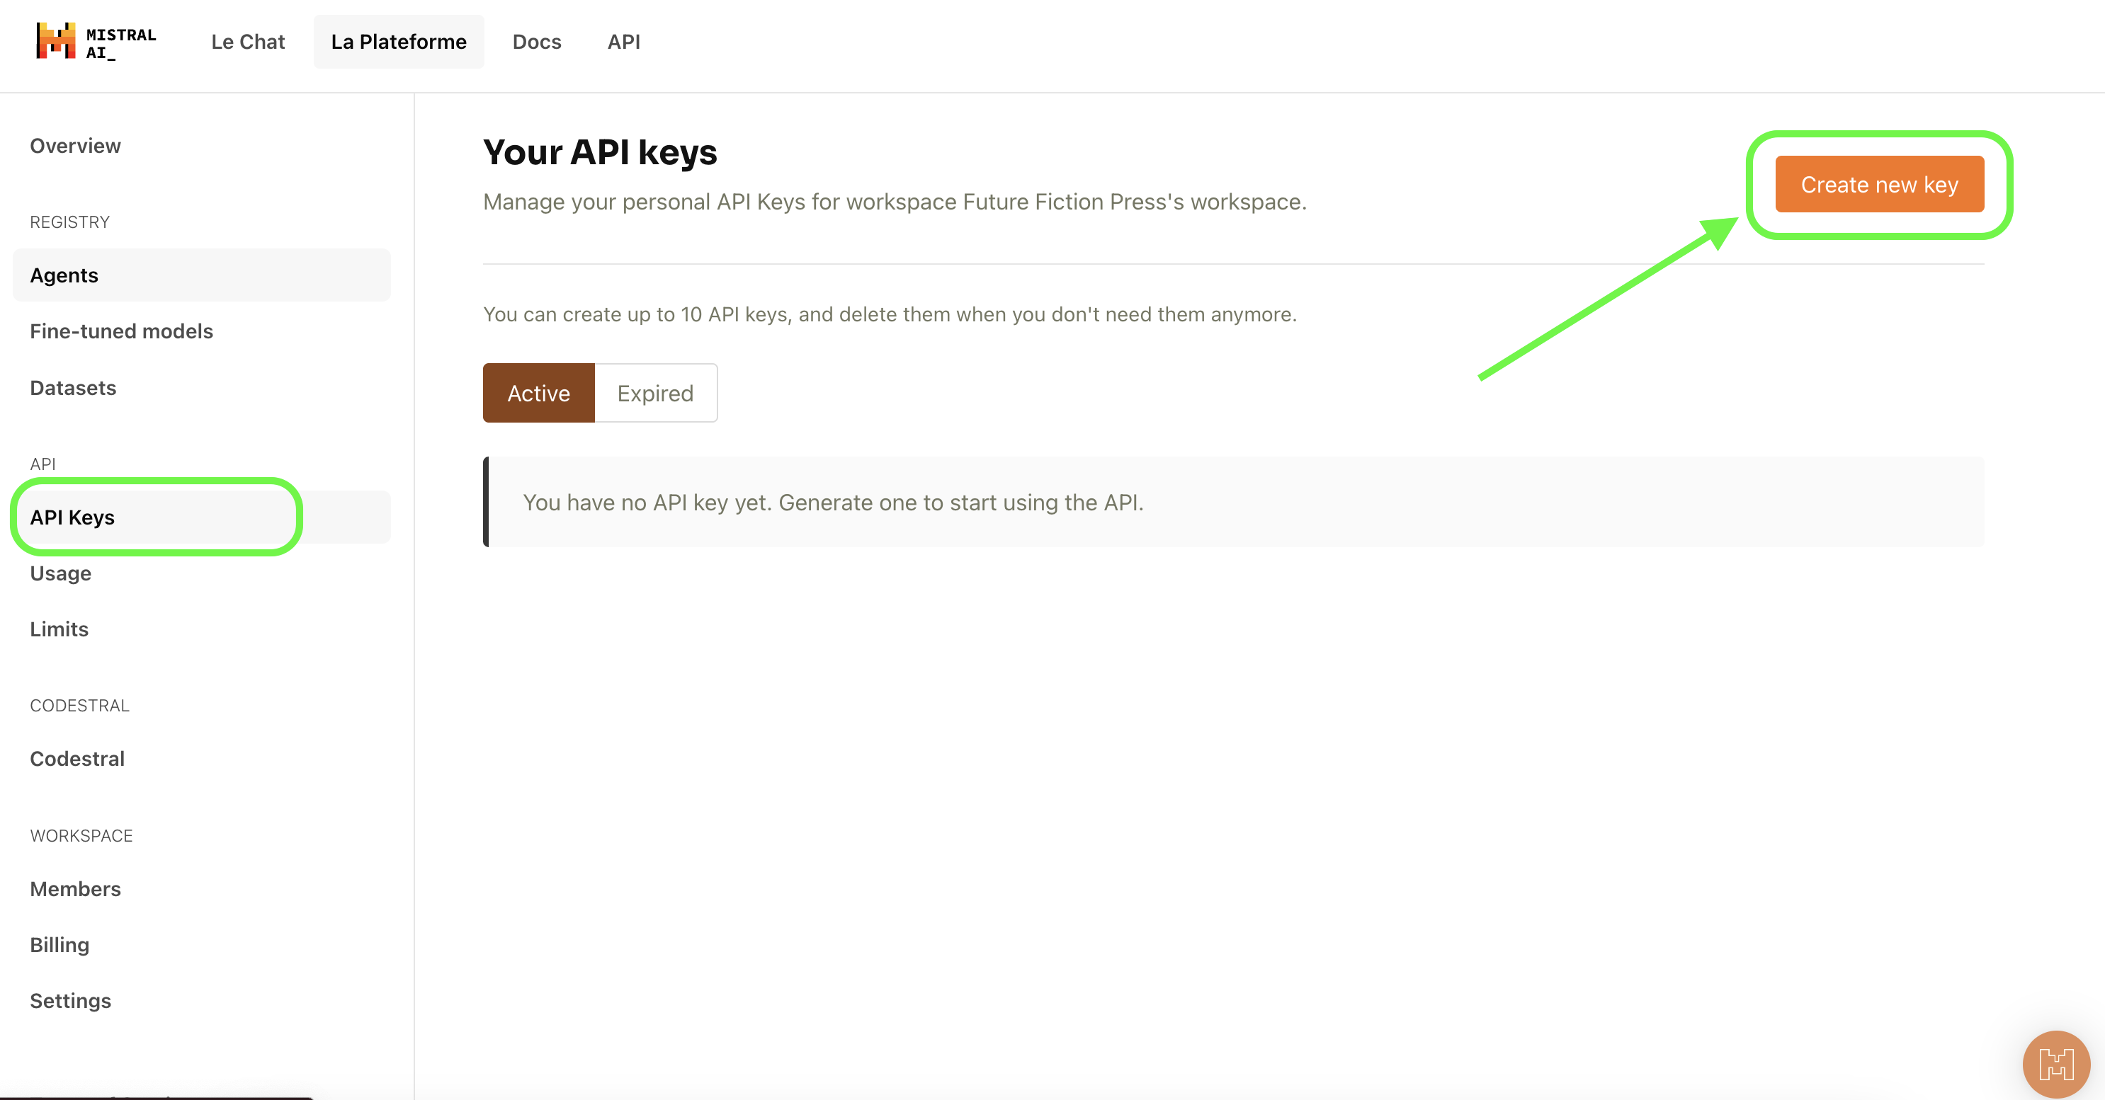Go to workspace Members

coord(75,888)
